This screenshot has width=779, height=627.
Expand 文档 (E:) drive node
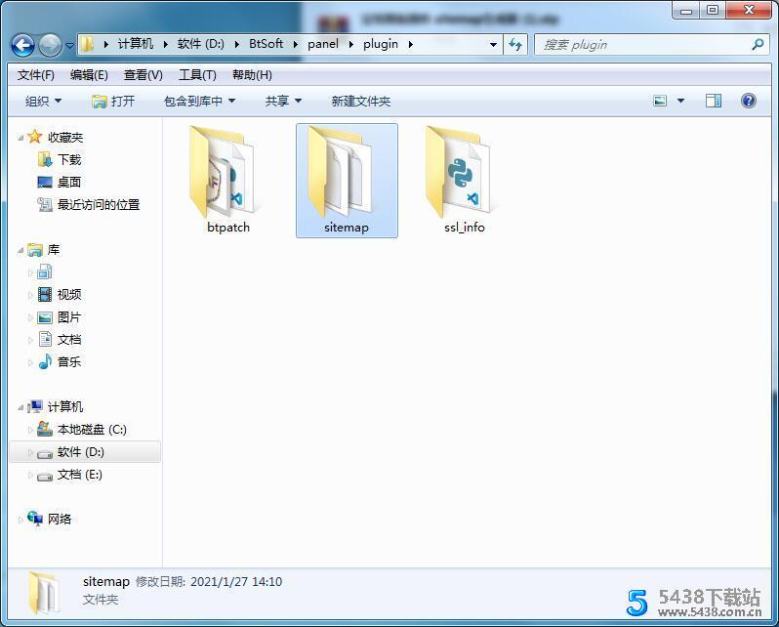point(30,475)
